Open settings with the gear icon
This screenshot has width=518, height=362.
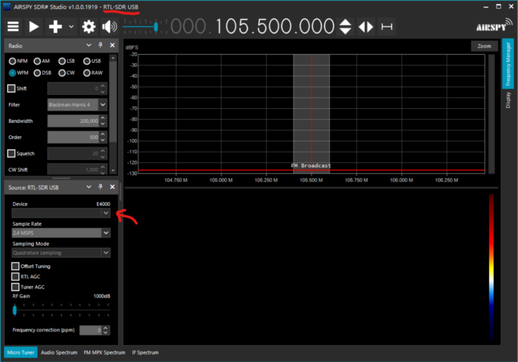click(x=89, y=27)
